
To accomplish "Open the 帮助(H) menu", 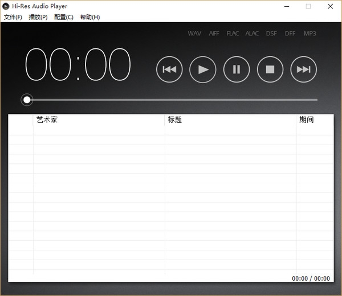I will [x=90, y=17].
